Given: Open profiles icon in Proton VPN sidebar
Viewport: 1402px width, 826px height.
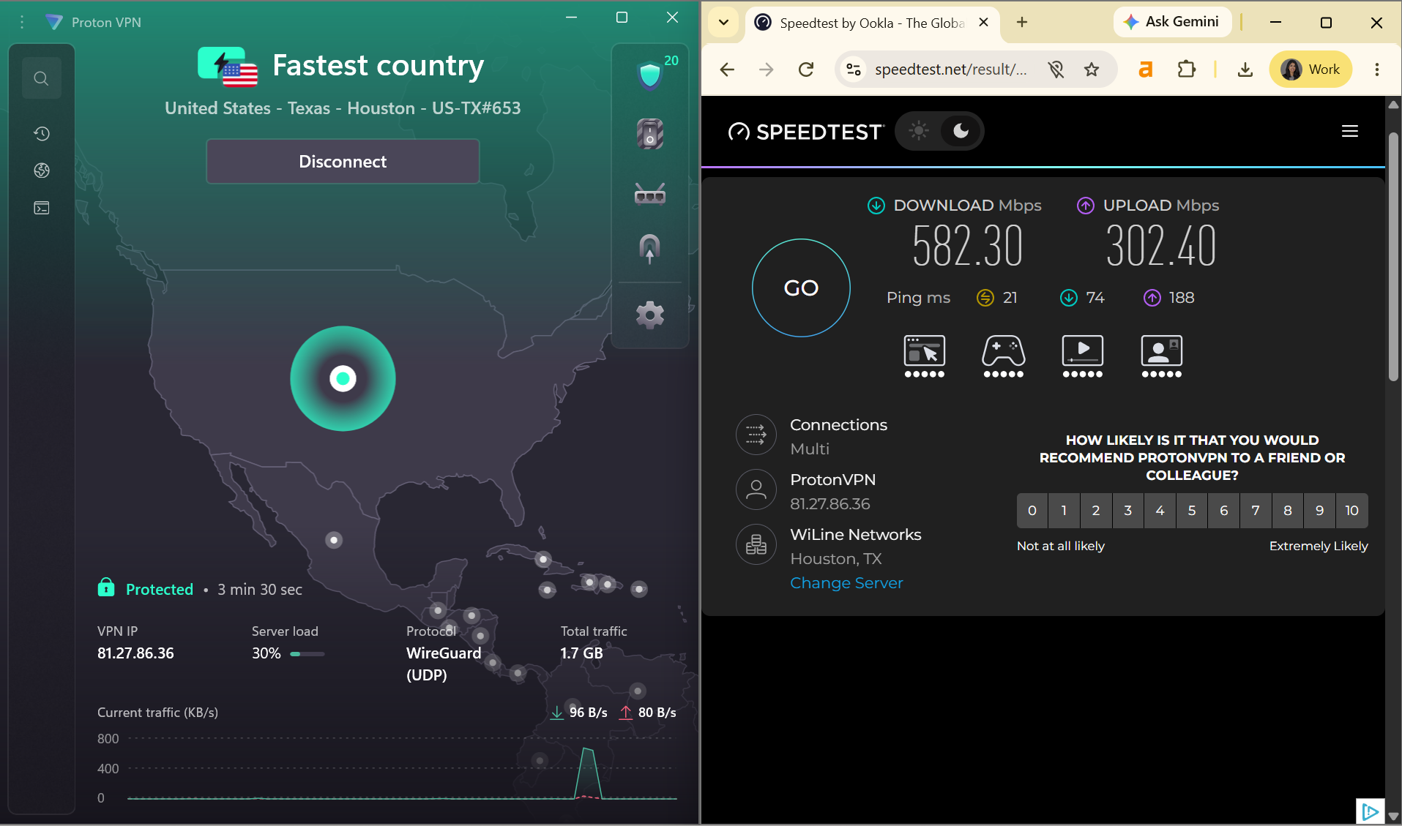Looking at the screenshot, I should 42,208.
